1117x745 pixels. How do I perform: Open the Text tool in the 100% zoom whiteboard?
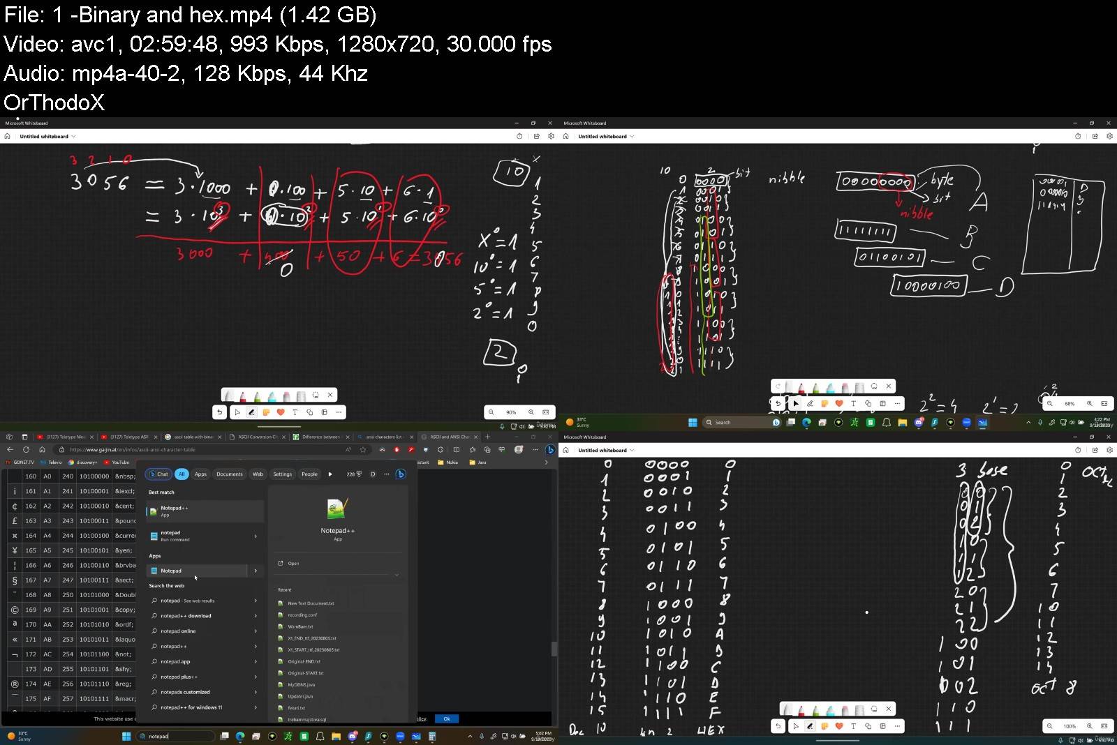point(853,726)
